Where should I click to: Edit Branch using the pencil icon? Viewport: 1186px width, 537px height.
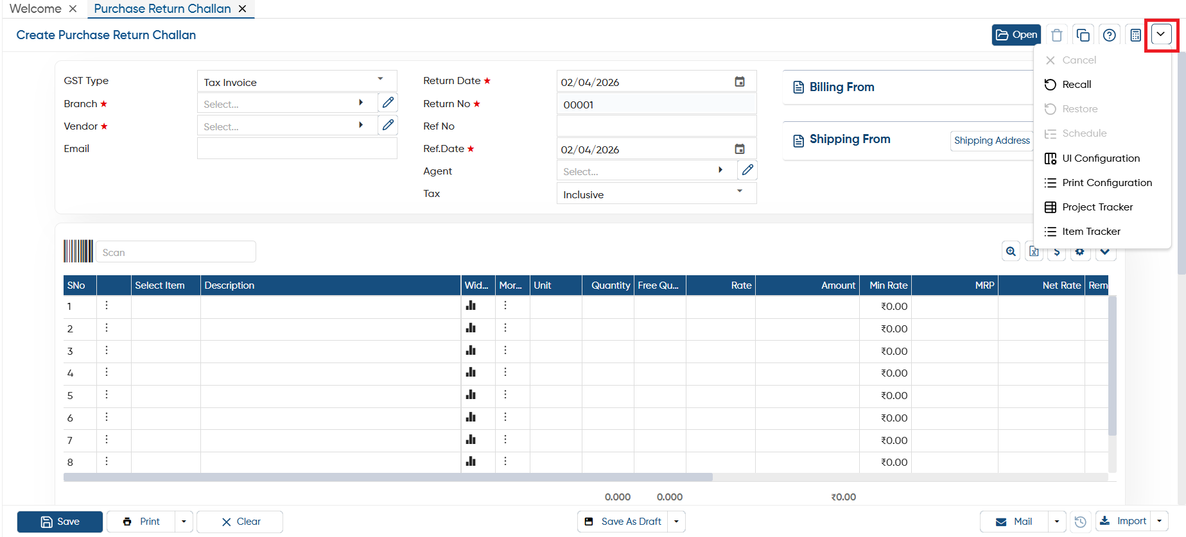pos(388,103)
